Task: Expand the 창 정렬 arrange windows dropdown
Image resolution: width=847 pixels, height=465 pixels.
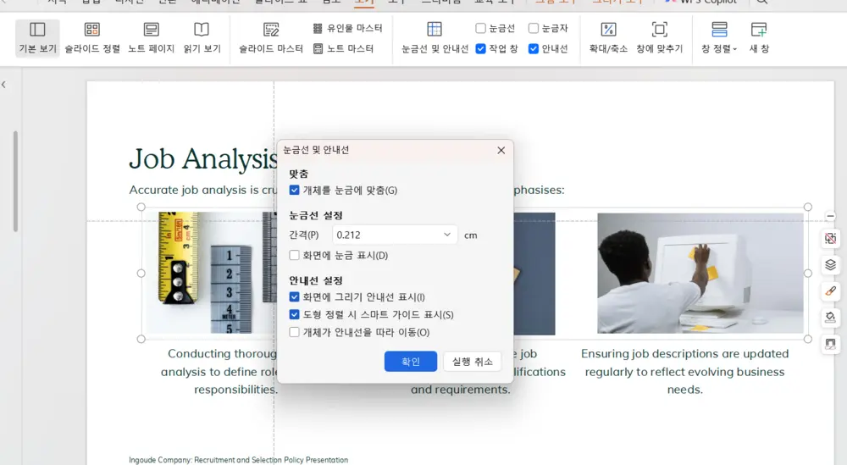Action: 719,38
